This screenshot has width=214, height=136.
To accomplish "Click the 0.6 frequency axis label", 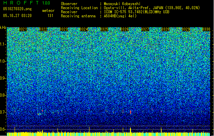I will click(x=3, y=129).
